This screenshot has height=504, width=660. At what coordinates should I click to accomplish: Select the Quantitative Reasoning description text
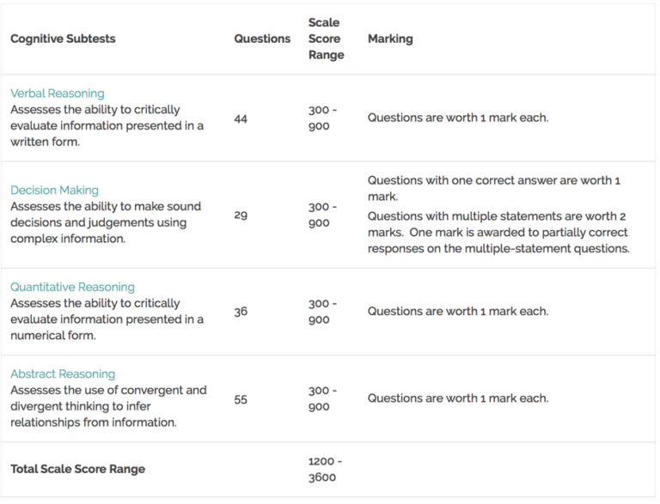[107, 319]
